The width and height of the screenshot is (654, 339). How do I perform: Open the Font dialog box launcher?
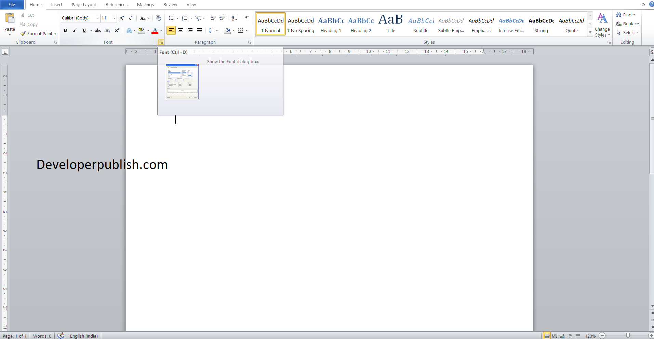point(161,42)
